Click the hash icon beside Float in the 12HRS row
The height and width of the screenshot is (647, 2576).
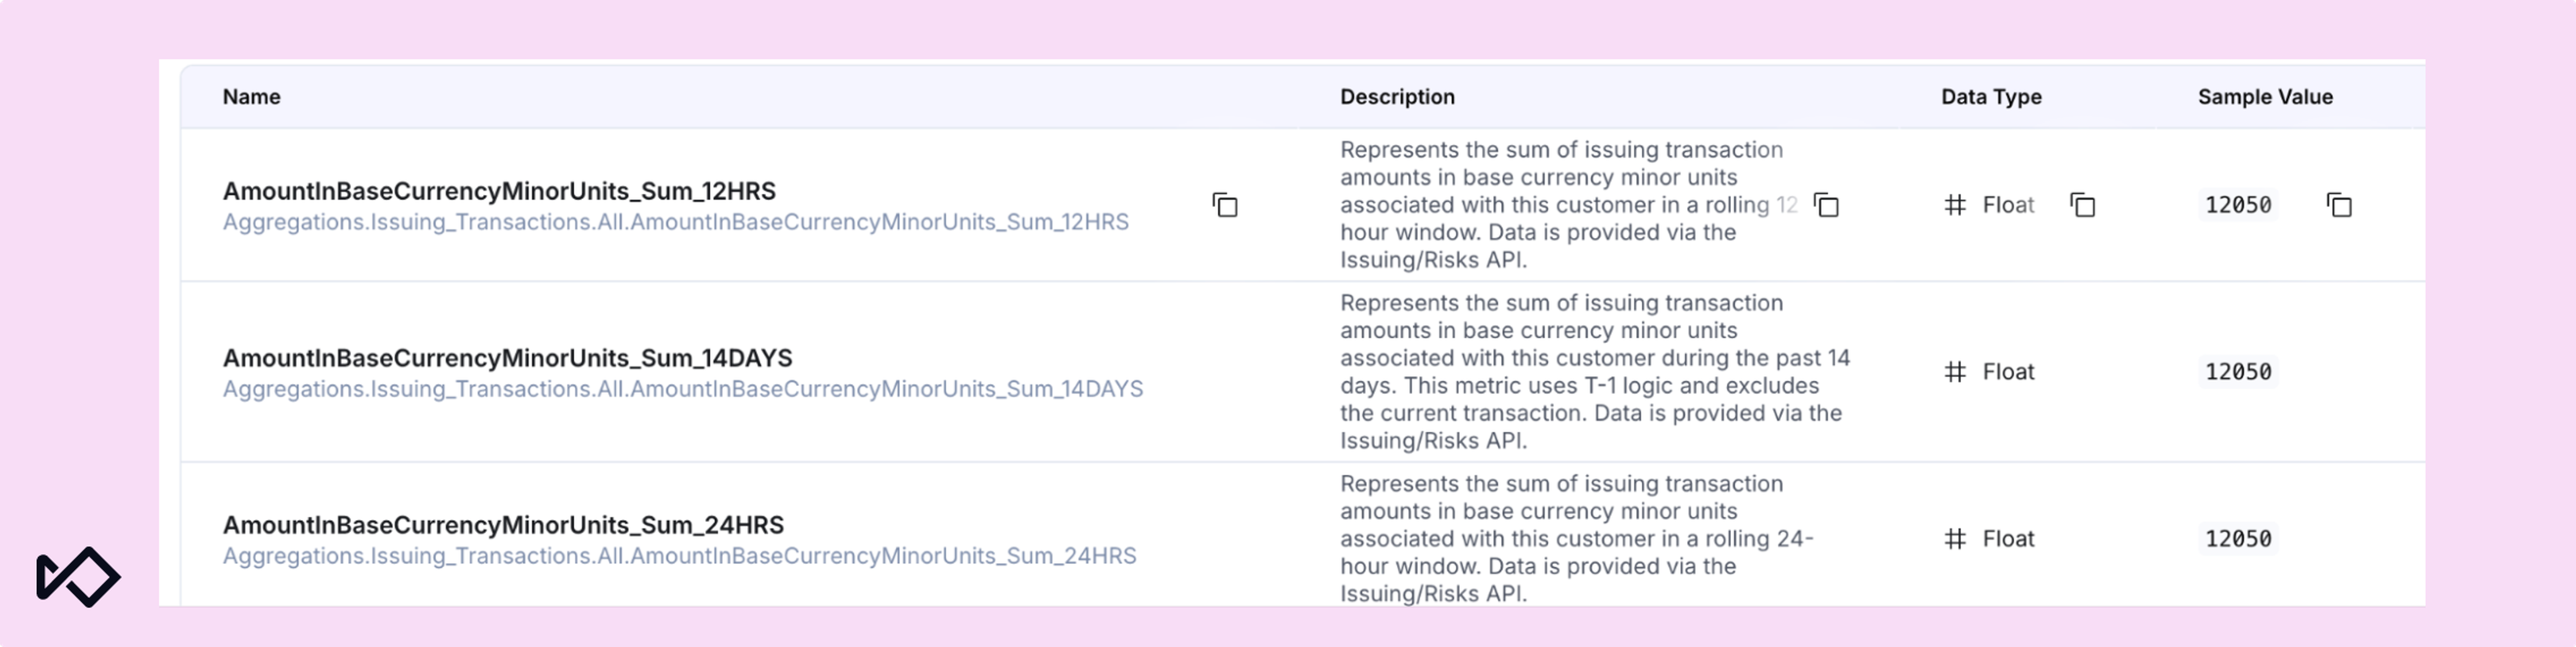[1955, 205]
